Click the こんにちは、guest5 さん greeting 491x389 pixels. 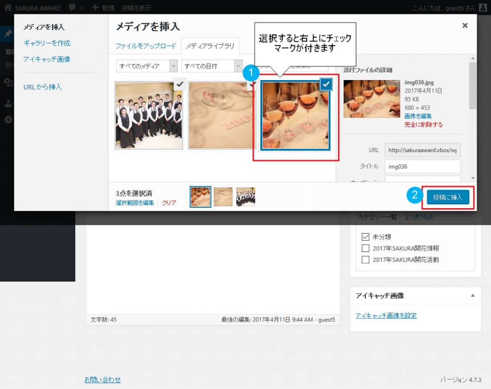444,8
